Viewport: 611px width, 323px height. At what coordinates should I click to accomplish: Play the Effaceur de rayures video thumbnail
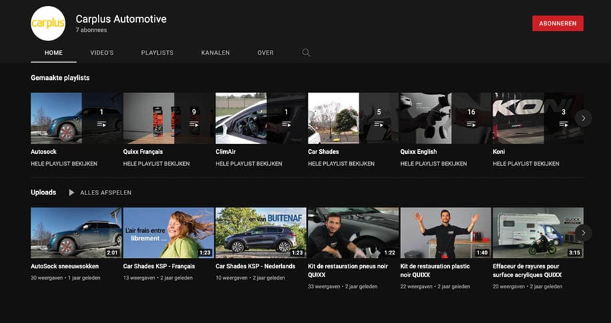[x=538, y=232]
